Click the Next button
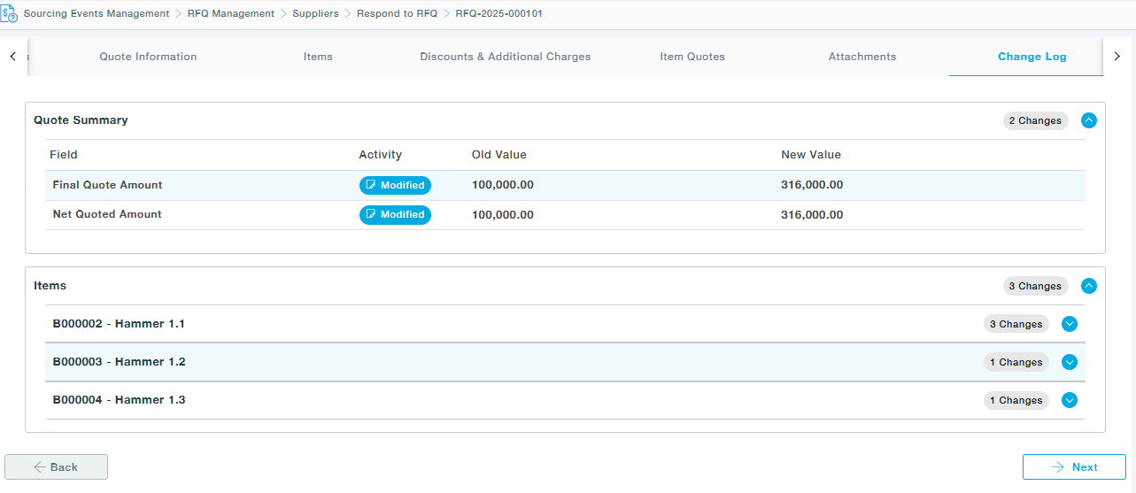This screenshot has width=1136, height=493. [1074, 467]
